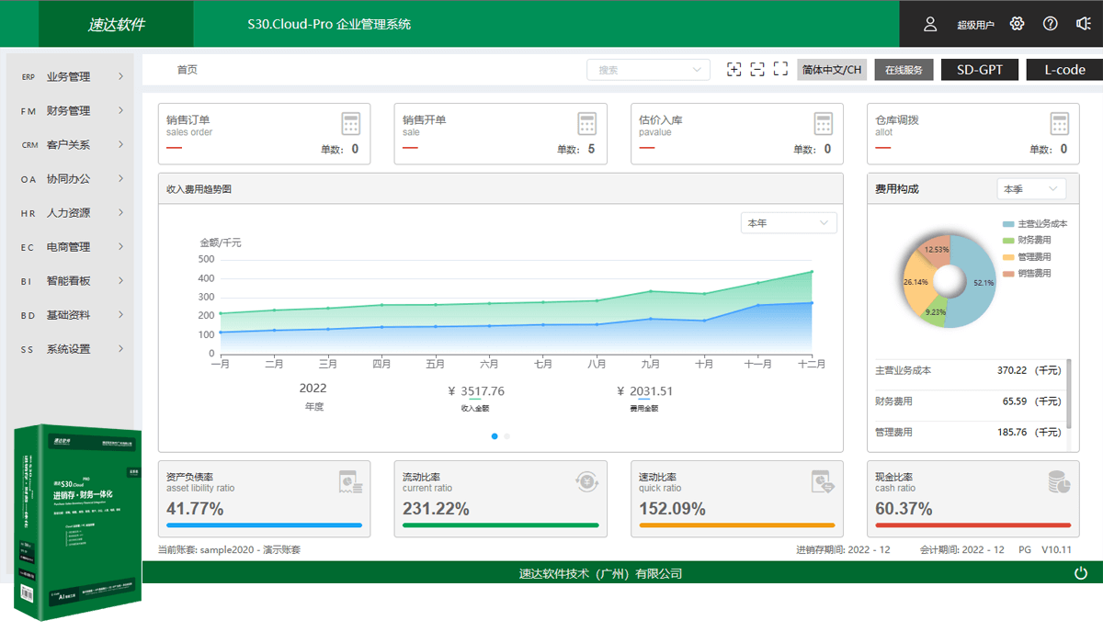Open the 财务管理 sidebar menu
Image resolution: width=1103 pixels, height=643 pixels.
(71, 111)
